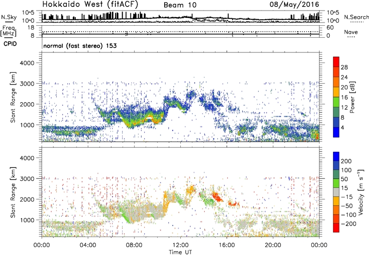The height and width of the screenshot is (255, 369).
Task: Click the 'N.Sky' legend label
Action: tap(9, 17)
